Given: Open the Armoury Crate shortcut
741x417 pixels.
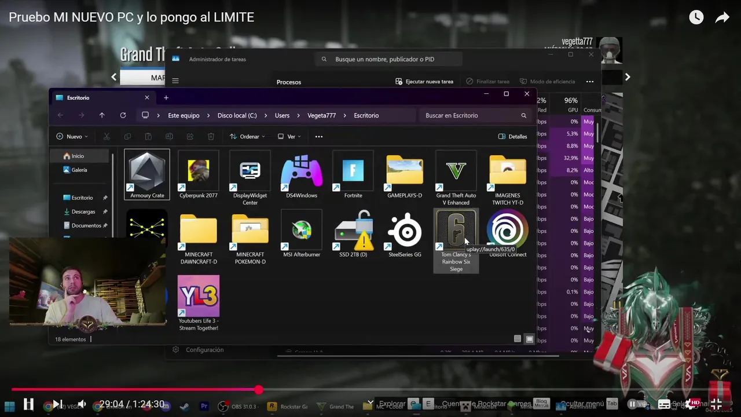Looking at the screenshot, I should (147, 174).
